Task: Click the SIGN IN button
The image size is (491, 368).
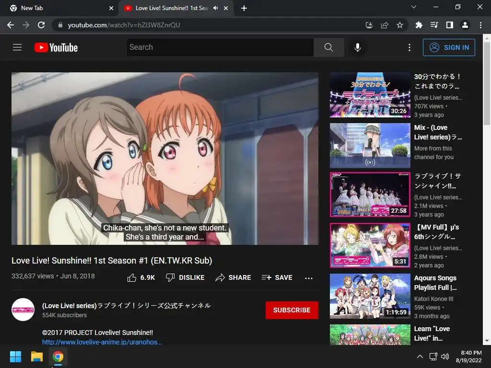Action: (x=449, y=47)
